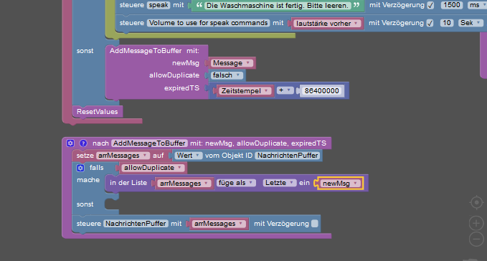
Task: Select speak object ID field
Action: point(159,5)
